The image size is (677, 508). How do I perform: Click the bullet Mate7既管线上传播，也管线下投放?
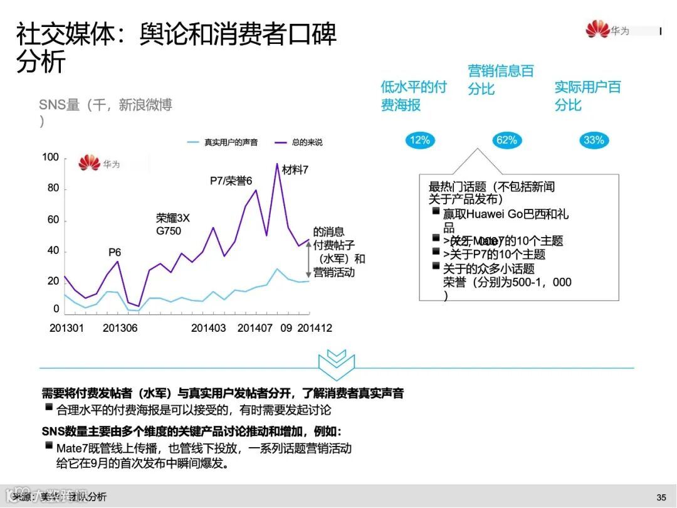(146, 448)
